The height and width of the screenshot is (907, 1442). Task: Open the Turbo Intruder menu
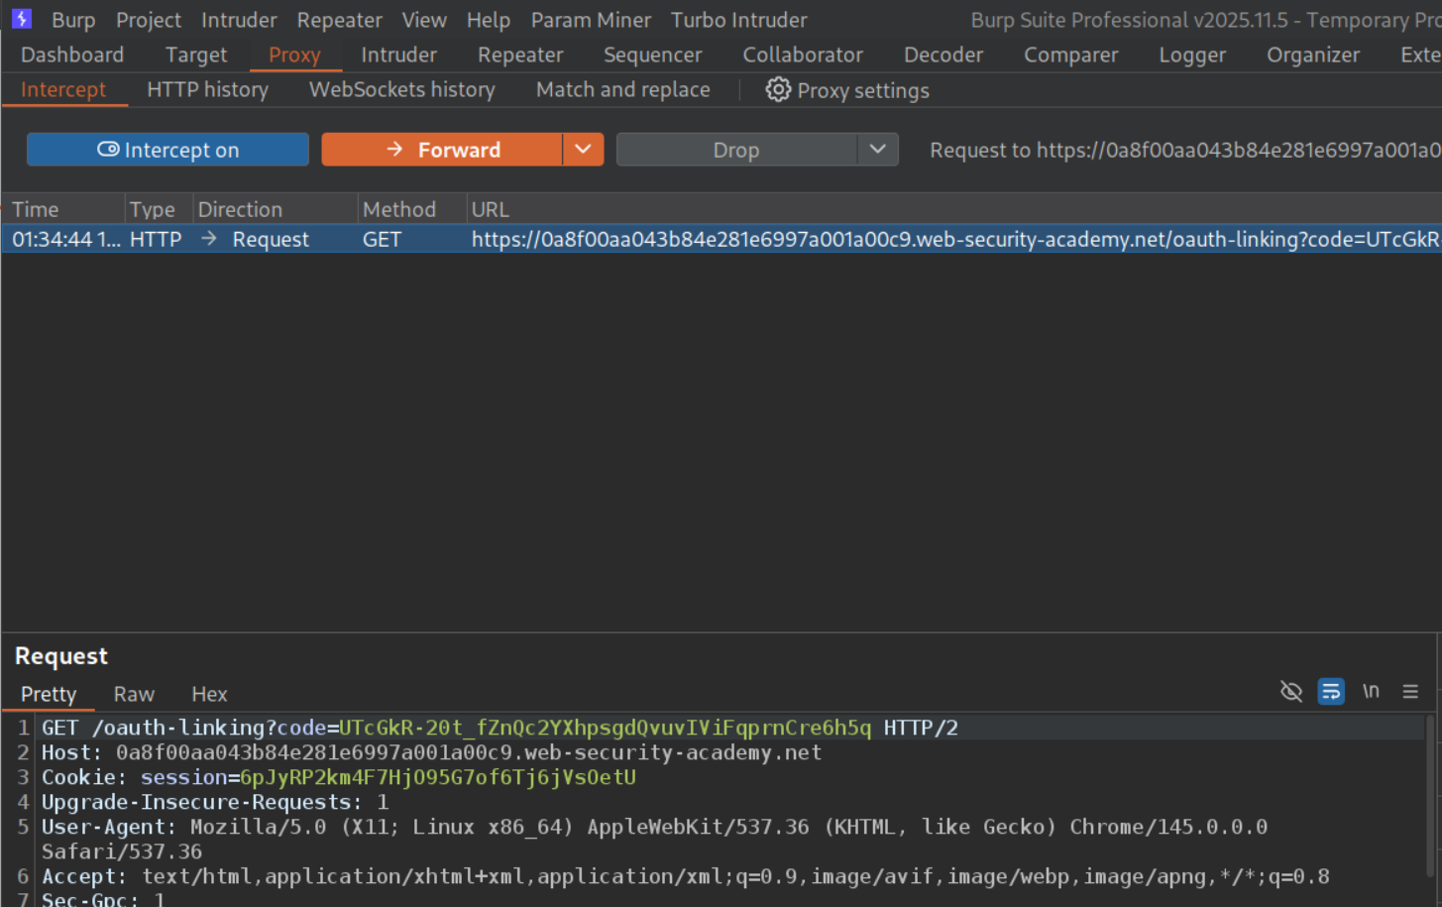[x=738, y=20]
